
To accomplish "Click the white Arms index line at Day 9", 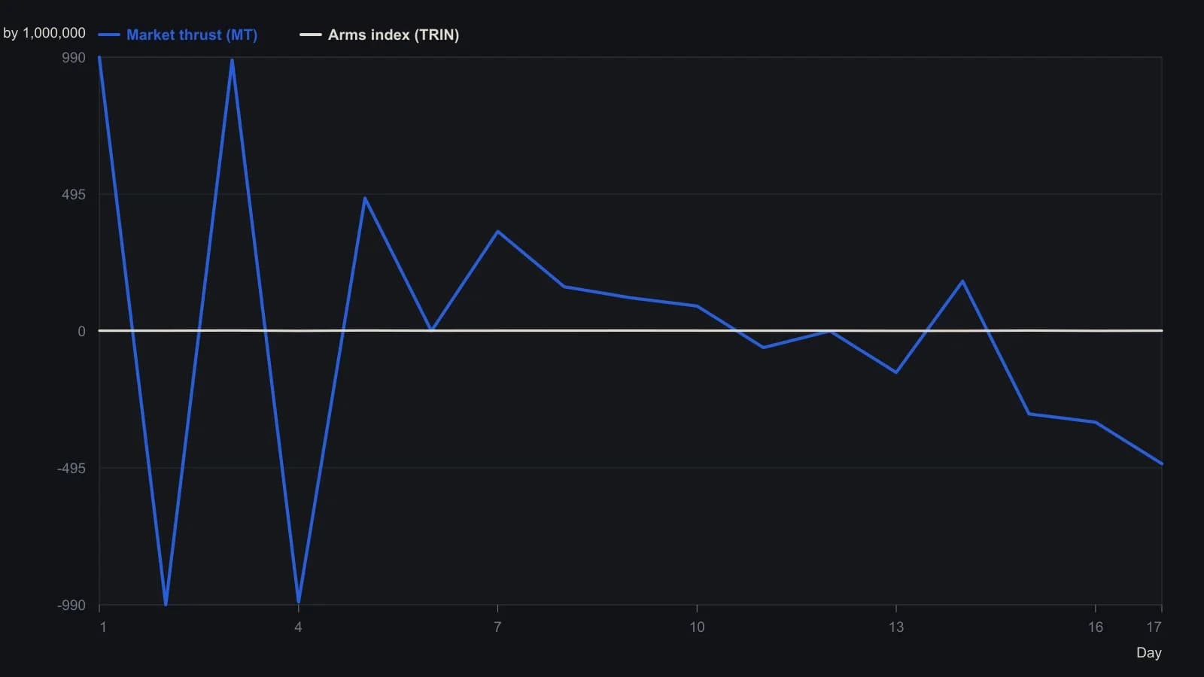I will tap(631, 330).
